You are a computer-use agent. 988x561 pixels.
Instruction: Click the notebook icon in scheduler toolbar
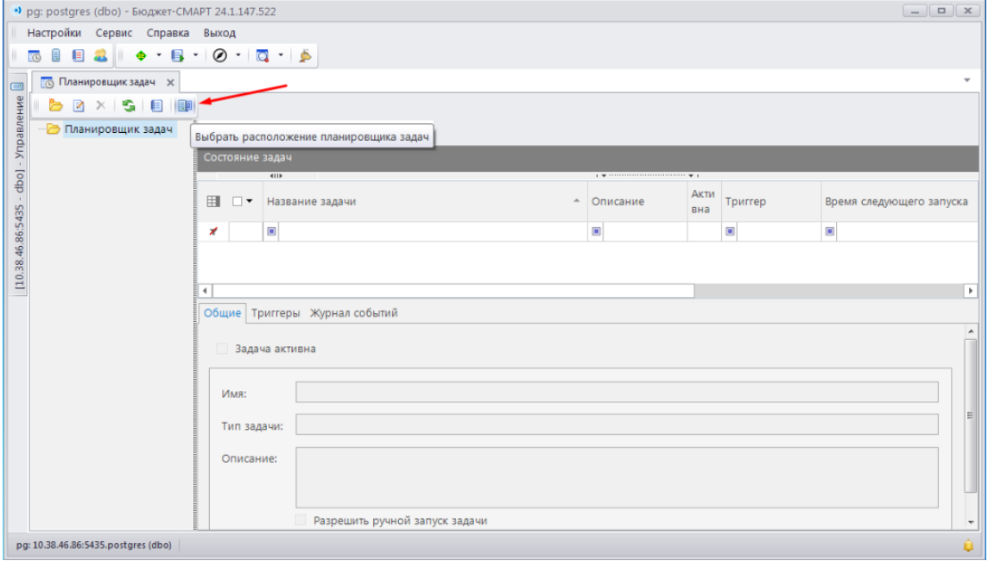pos(157,106)
